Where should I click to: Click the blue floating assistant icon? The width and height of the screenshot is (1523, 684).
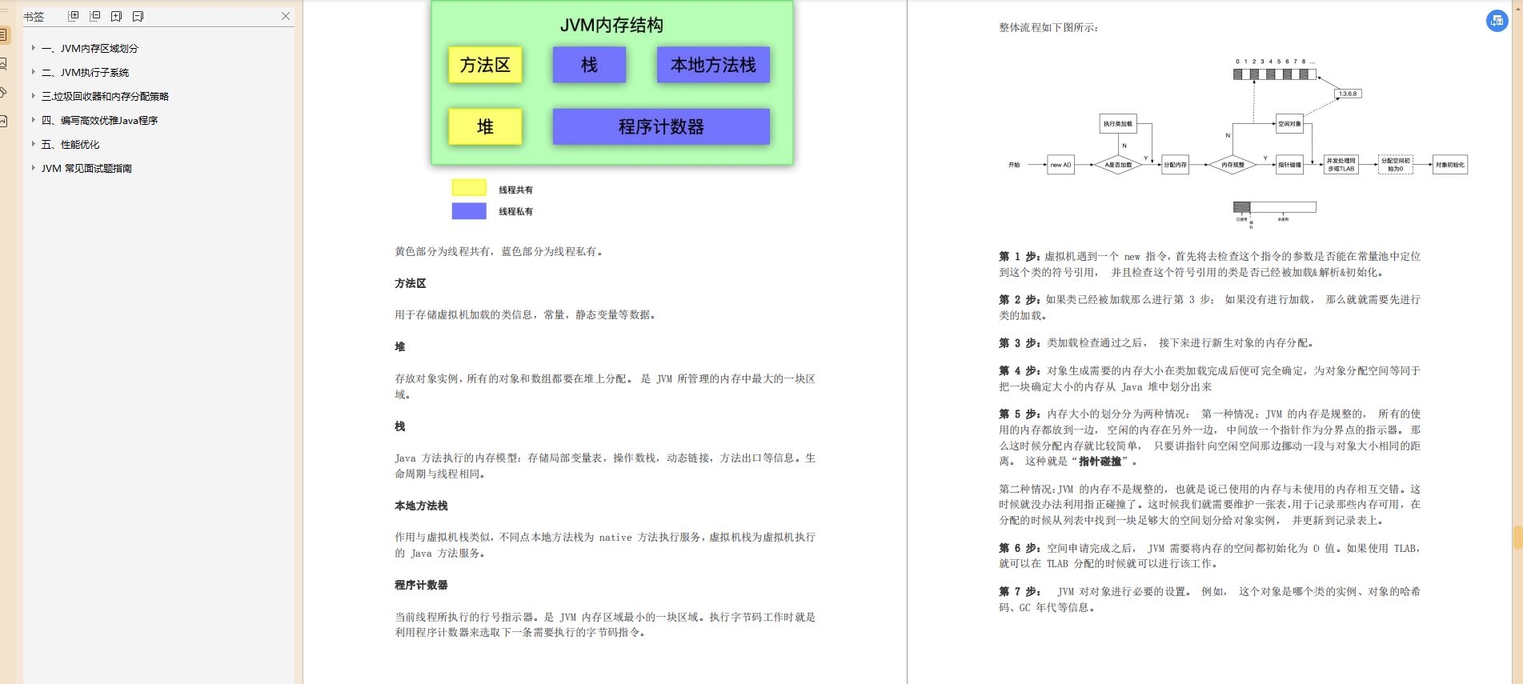coord(1497,21)
